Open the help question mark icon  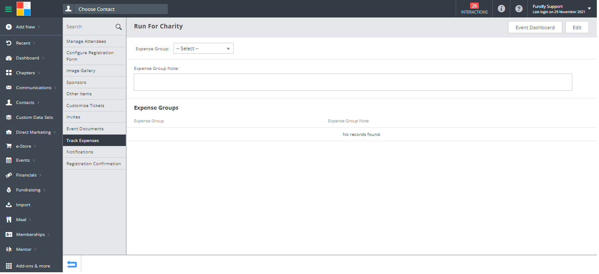519,9
